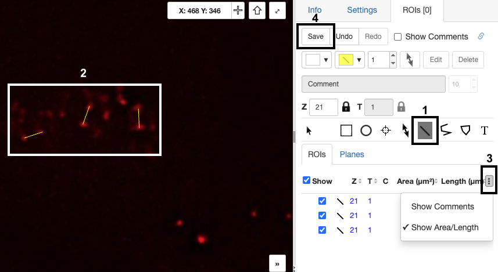Uncheck visibility of third ROI row
The image size is (498, 272).
coord(322,230)
